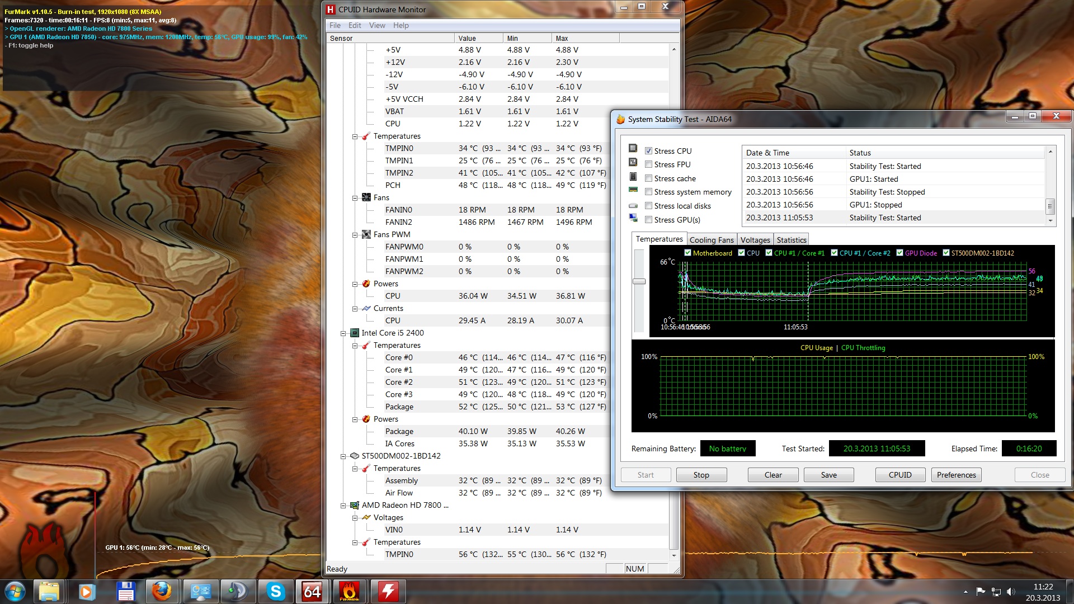Screen dimensions: 1074x604
Task: Collapse Powers group above CPU 36.04 W
Action: 355,284
